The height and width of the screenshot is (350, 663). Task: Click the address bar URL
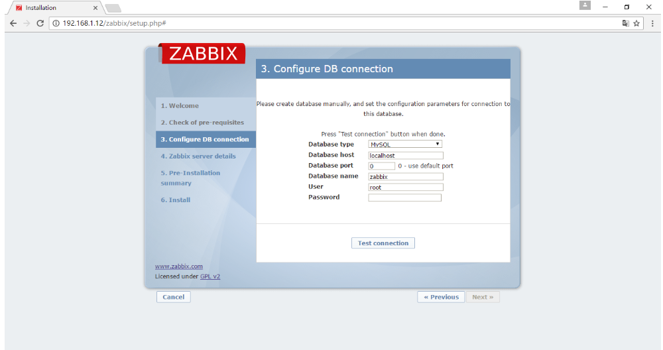pos(115,23)
